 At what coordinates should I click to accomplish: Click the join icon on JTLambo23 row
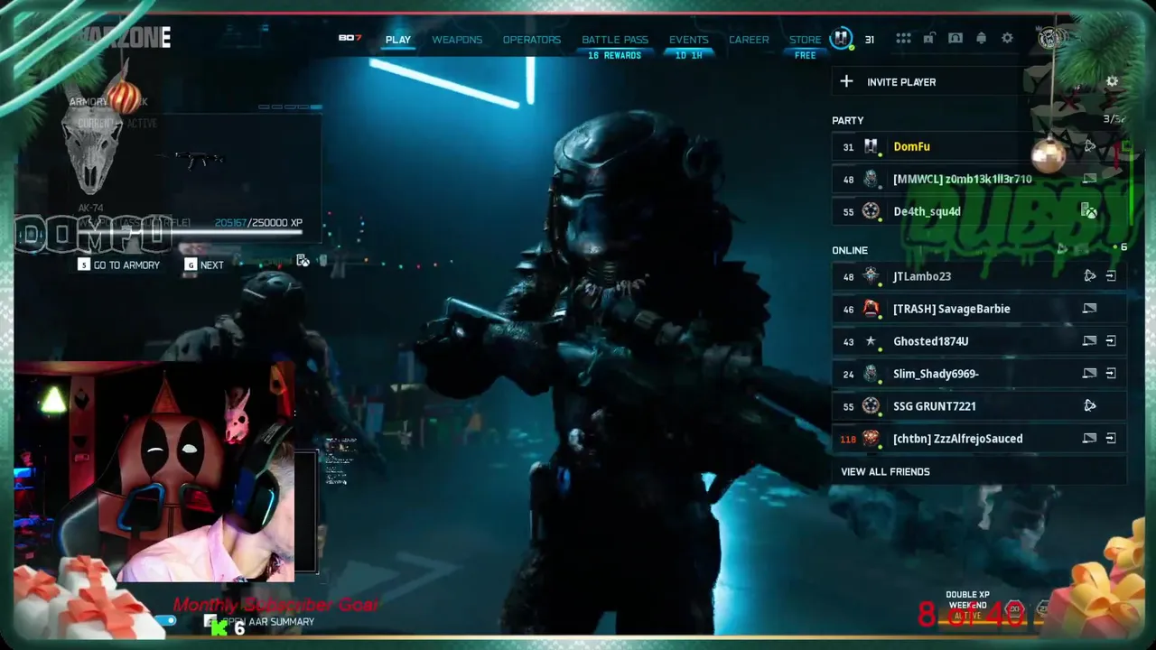[x=1111, y=276]
